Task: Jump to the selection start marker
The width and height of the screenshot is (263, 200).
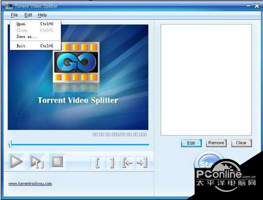Action: point(127,162)
